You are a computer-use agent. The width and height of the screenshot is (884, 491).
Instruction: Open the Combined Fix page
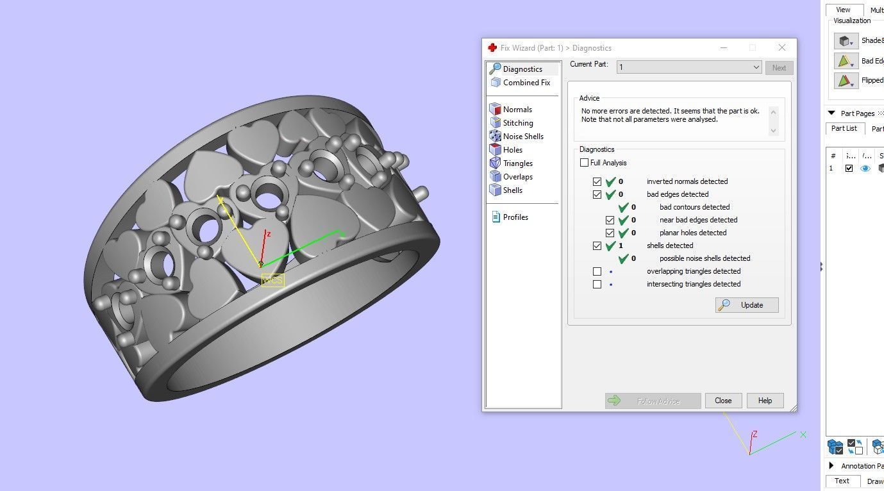(526, 82)
